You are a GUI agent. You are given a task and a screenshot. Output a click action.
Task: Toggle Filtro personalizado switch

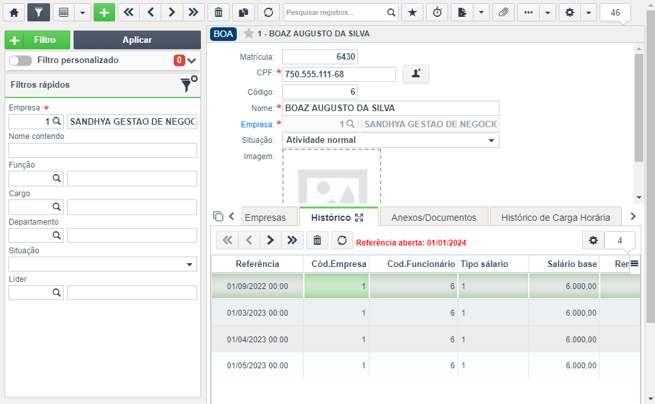coord(20,60)
